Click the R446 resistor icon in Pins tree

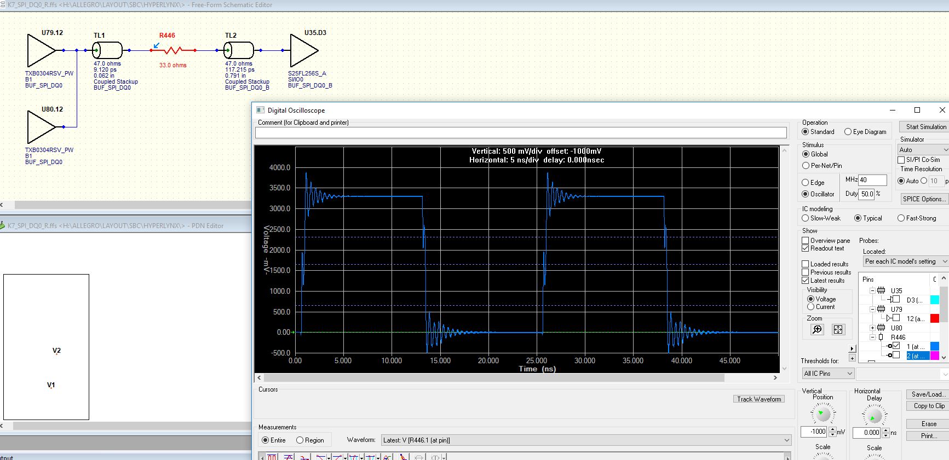(x=881, y=337)
